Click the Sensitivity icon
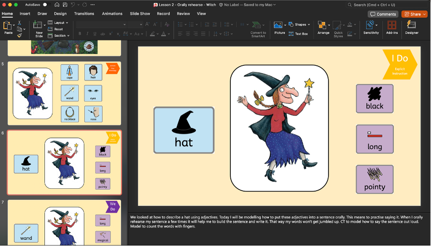The height and width of the screenshot is (246, 431). click(370, 25)
